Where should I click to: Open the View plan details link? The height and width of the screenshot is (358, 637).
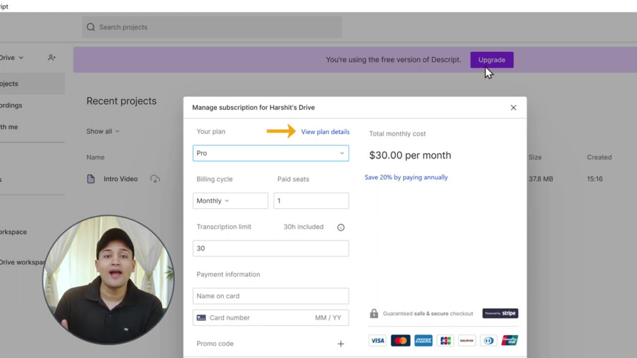coord(325,132)
